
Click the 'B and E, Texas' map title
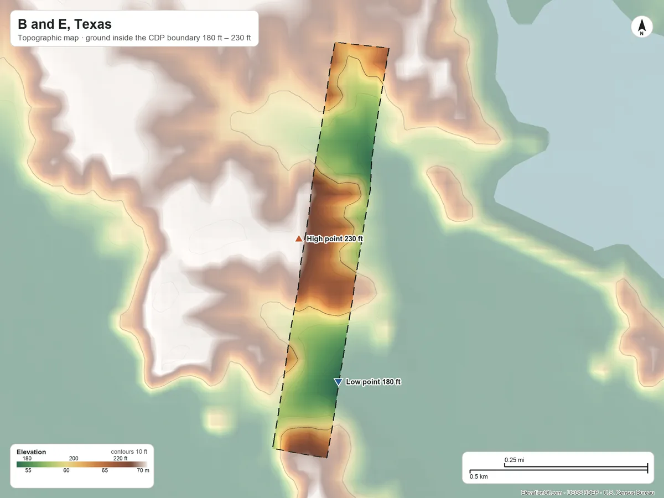click(x=65, y=24)
